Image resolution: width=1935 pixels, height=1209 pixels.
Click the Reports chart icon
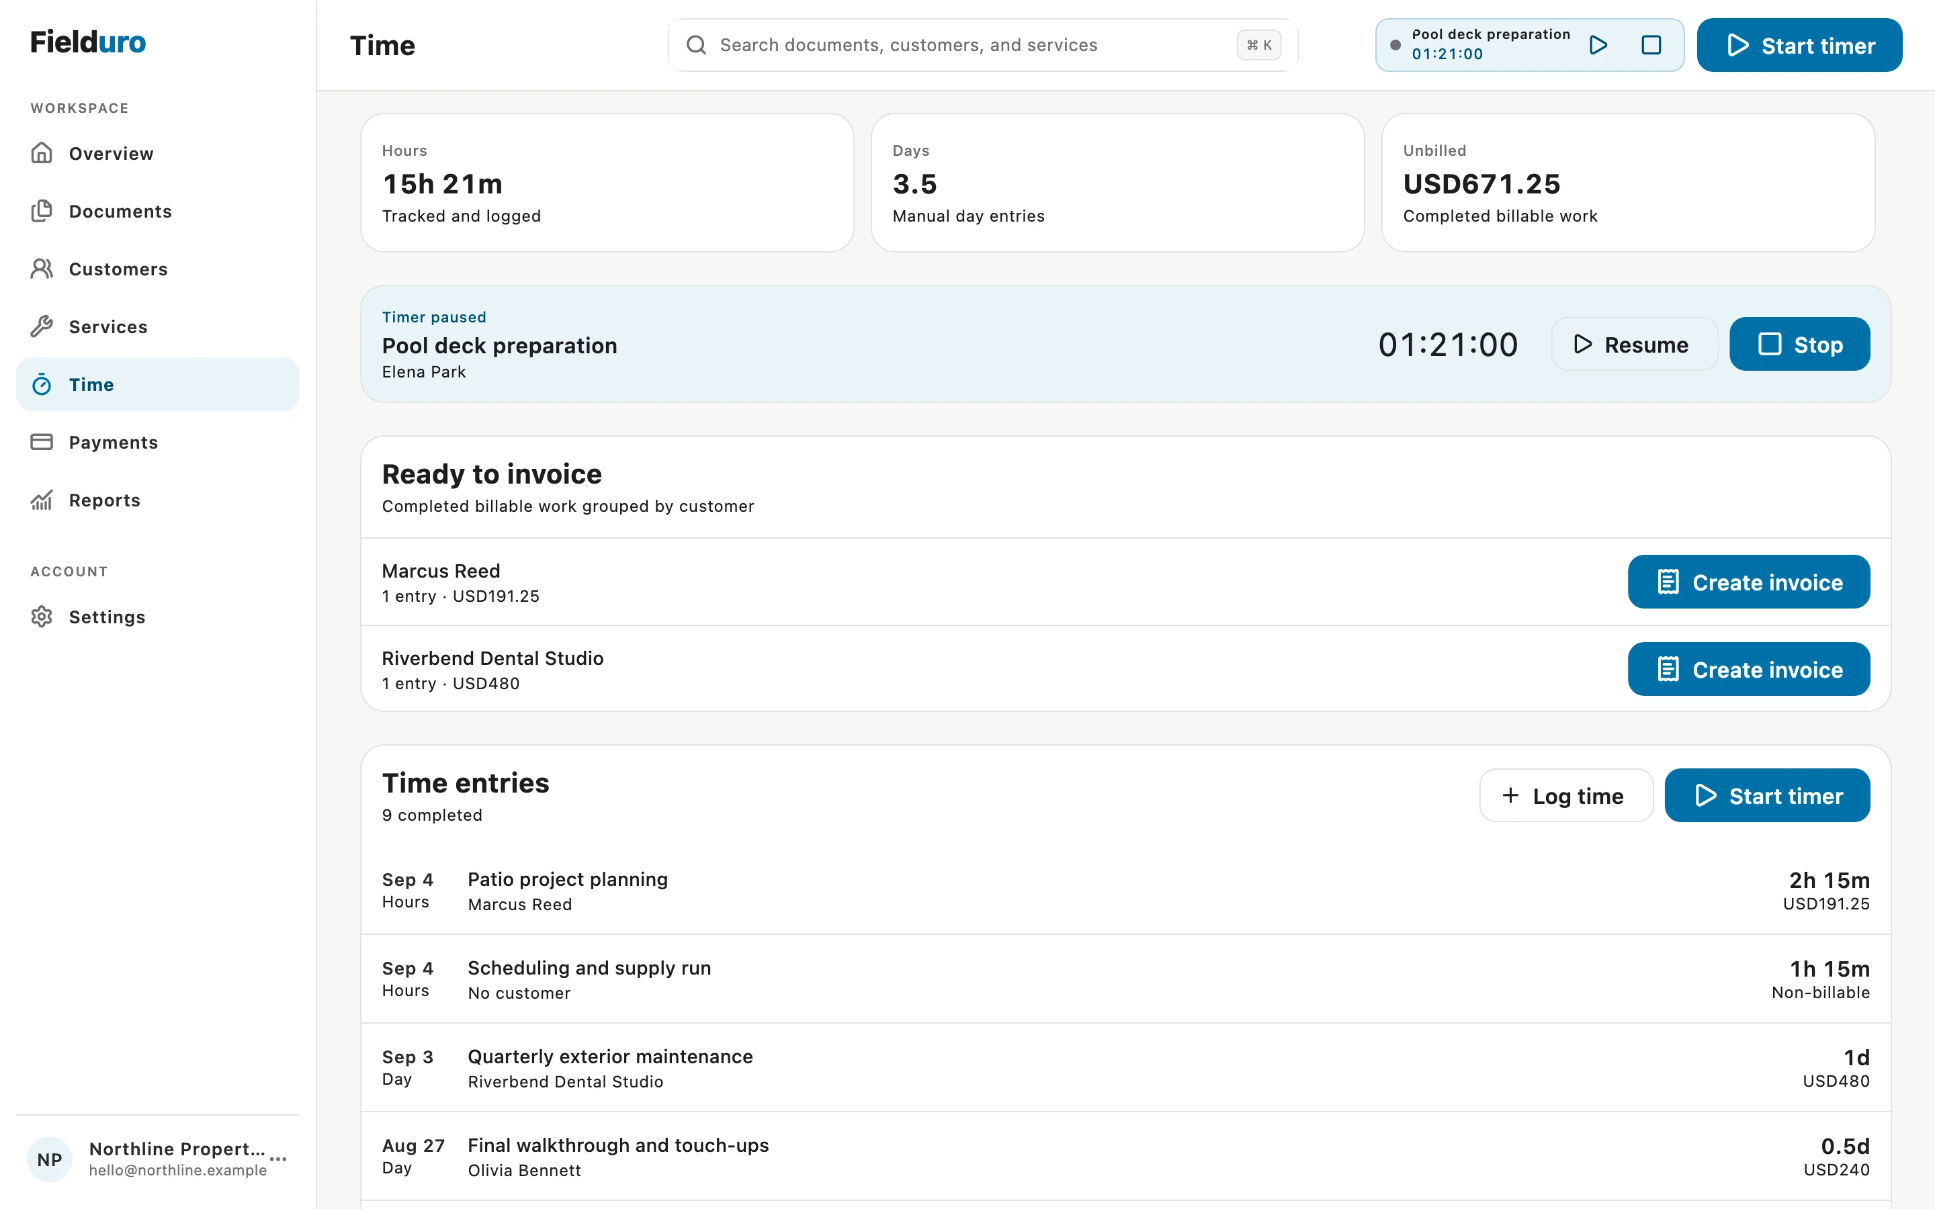pyautogui.click(x=42, y=500)
